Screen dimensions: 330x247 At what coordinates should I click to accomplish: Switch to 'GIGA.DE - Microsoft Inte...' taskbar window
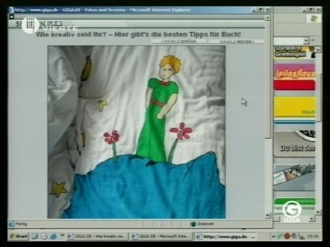click(x=160, y=236)
